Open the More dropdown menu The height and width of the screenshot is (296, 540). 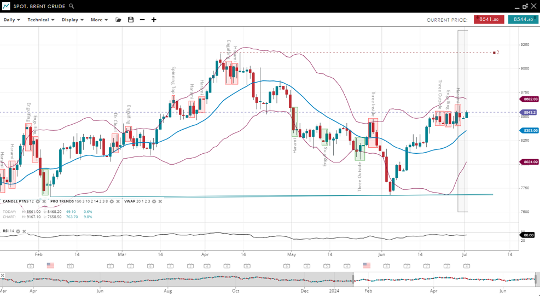pyautogui.click(x=99, y=20)
